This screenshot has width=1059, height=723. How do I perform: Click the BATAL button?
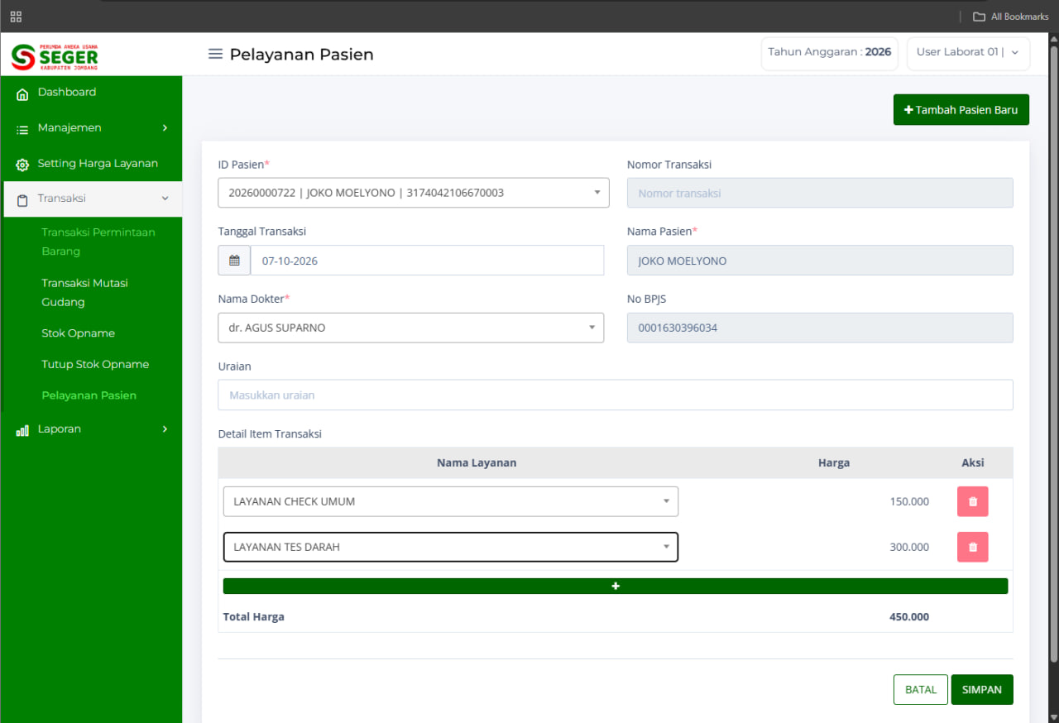point(921,690)
